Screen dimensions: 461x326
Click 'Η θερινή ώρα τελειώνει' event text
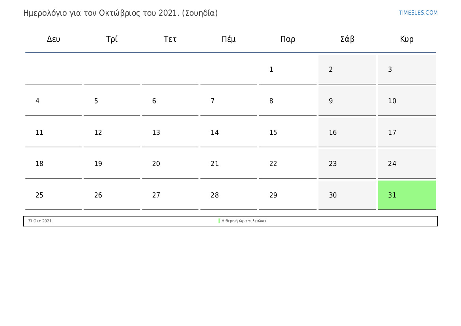pyautogui.click(x=244, y=221)
